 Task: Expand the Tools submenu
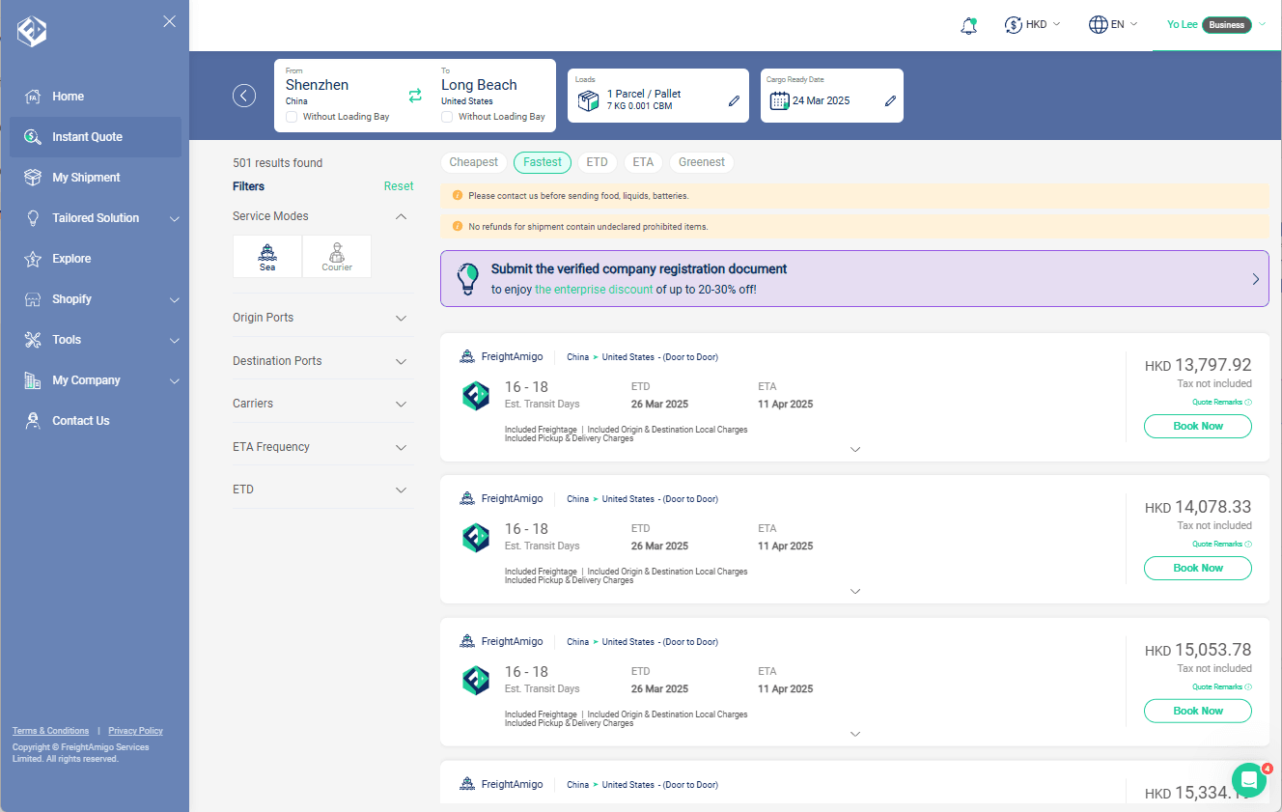click(175, 341)
